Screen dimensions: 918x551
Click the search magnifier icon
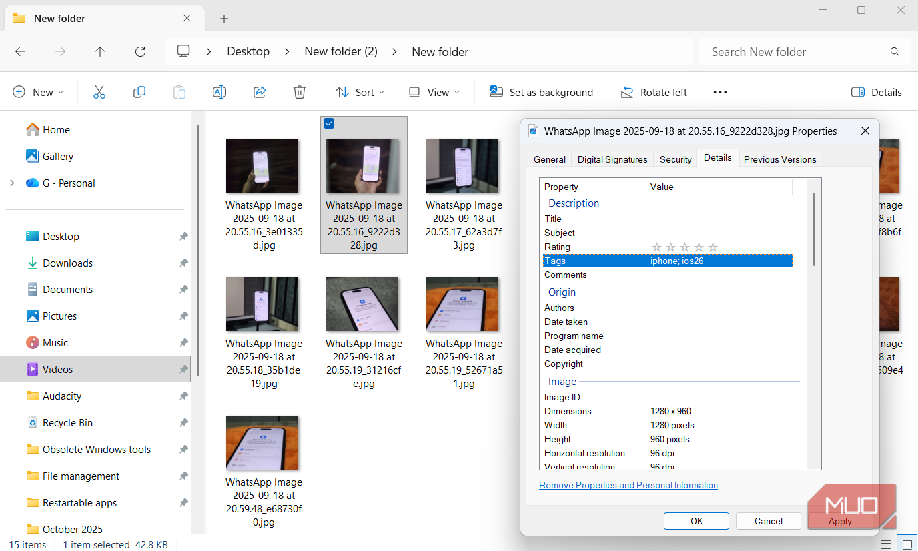[895, 51]
